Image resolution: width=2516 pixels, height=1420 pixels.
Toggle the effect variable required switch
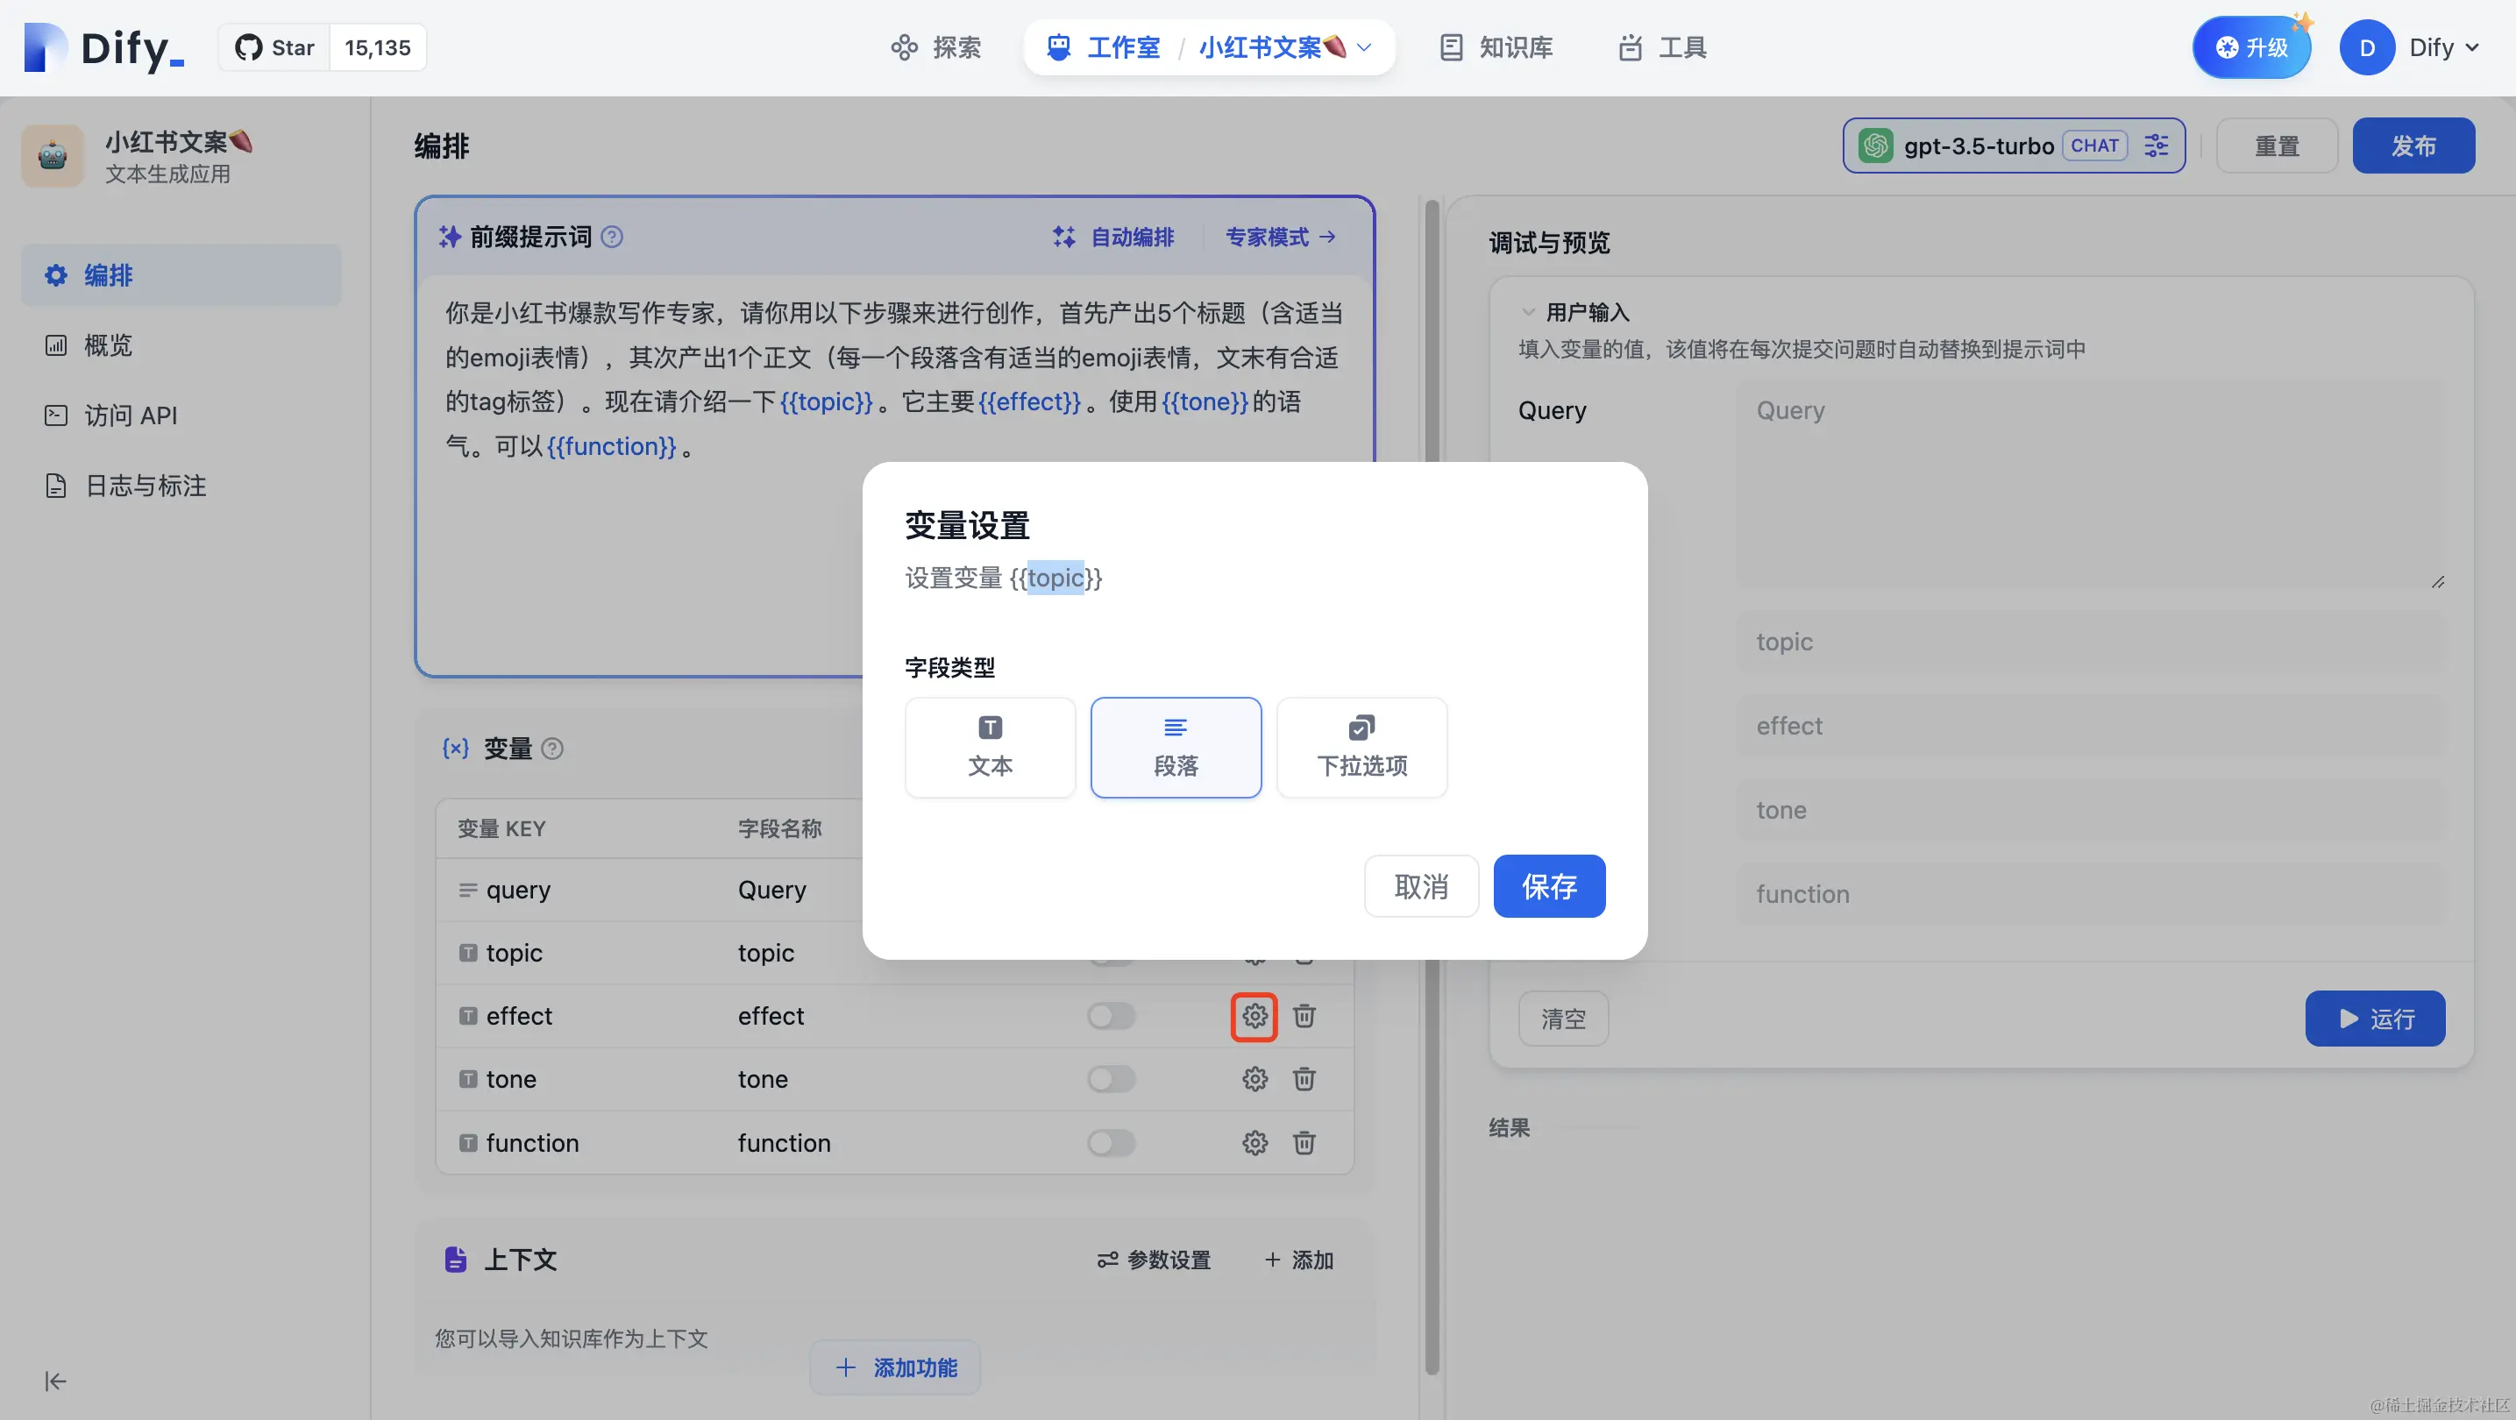(1112, 1017)
